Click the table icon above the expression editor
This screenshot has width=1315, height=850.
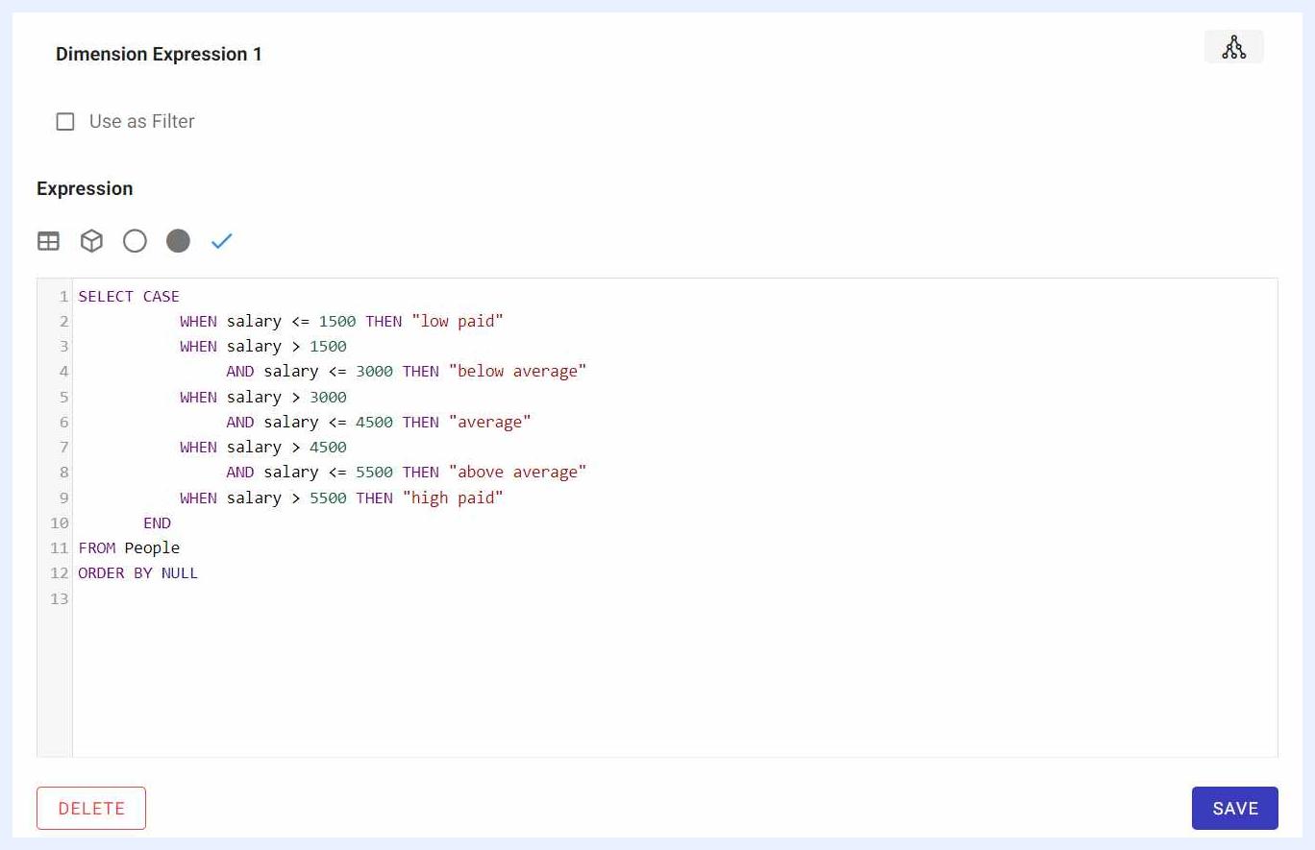point(48,241)
